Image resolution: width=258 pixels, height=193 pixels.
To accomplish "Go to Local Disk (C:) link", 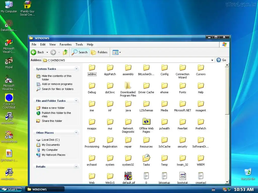I will pyautogui.click(x=51, y=140).
